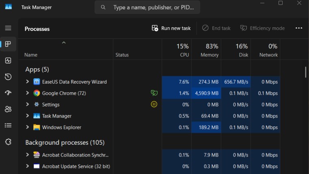Viewport: 309px width, 174px height.
Task: Click the vertical scrollbar thumb of process list
Action: click(306, 72)
